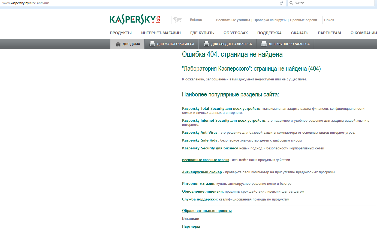
Task: Open the Служба поддержки link
Action: pyautogui.click(x=200, y=199)
